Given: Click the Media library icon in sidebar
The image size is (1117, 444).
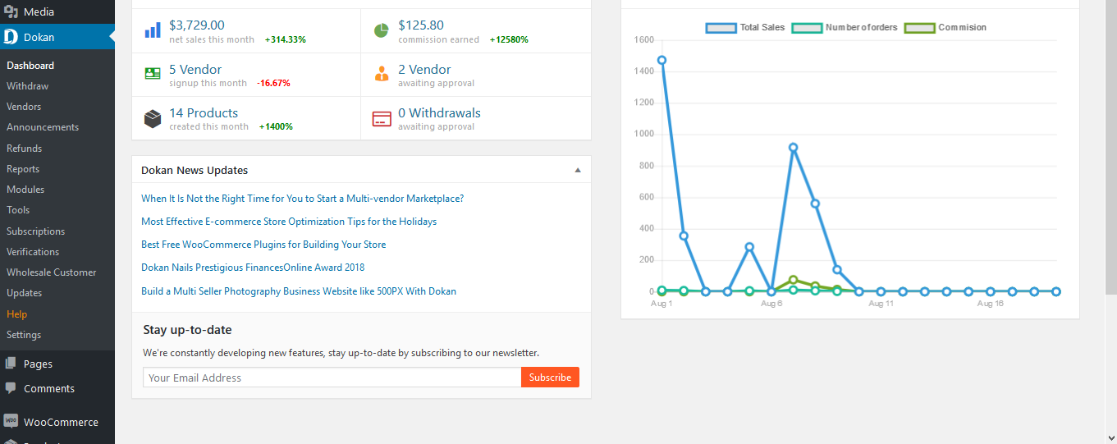Looking at the screenshot, I should (11, 11).
